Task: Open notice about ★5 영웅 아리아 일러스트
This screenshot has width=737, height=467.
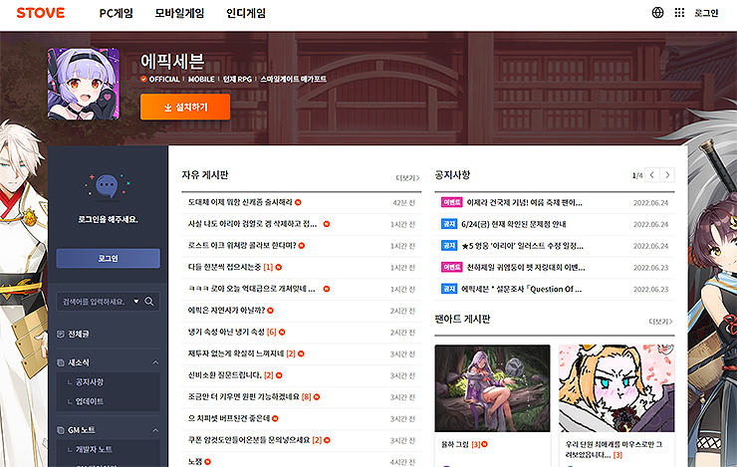Action: (523, 246)
